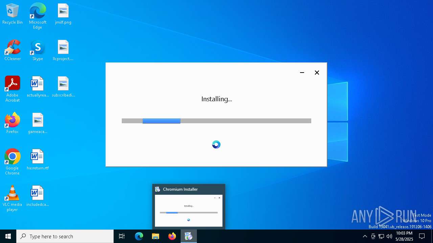Select the subscribedi image file icon
The height and width of the screenshot is (243, 433).
click(x=63, y=87)
